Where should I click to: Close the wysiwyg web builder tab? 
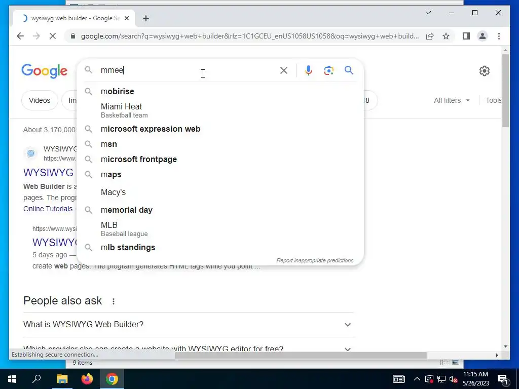pyautogui.click(x=126, y=18)
